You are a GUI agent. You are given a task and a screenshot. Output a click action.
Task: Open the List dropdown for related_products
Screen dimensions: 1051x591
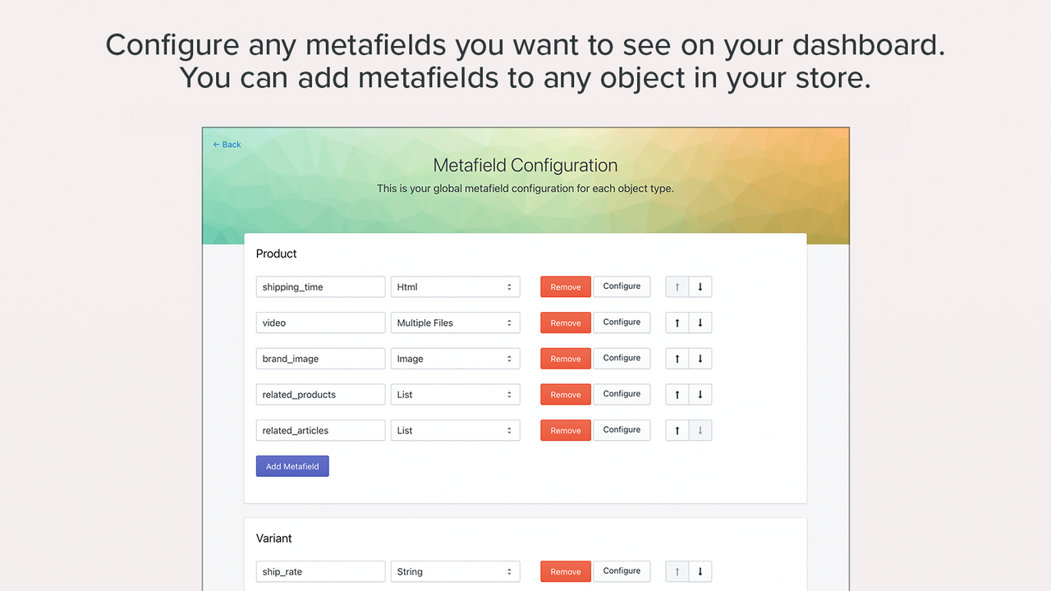tap(455, 394)
